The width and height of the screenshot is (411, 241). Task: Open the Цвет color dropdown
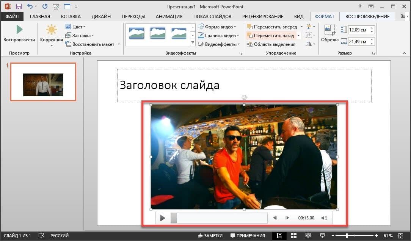click(x=75, y=27)
